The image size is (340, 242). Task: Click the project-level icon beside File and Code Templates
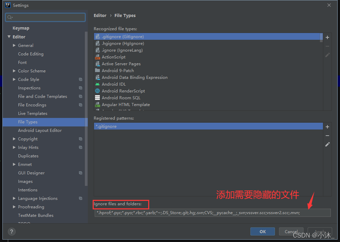coord(80,96)
